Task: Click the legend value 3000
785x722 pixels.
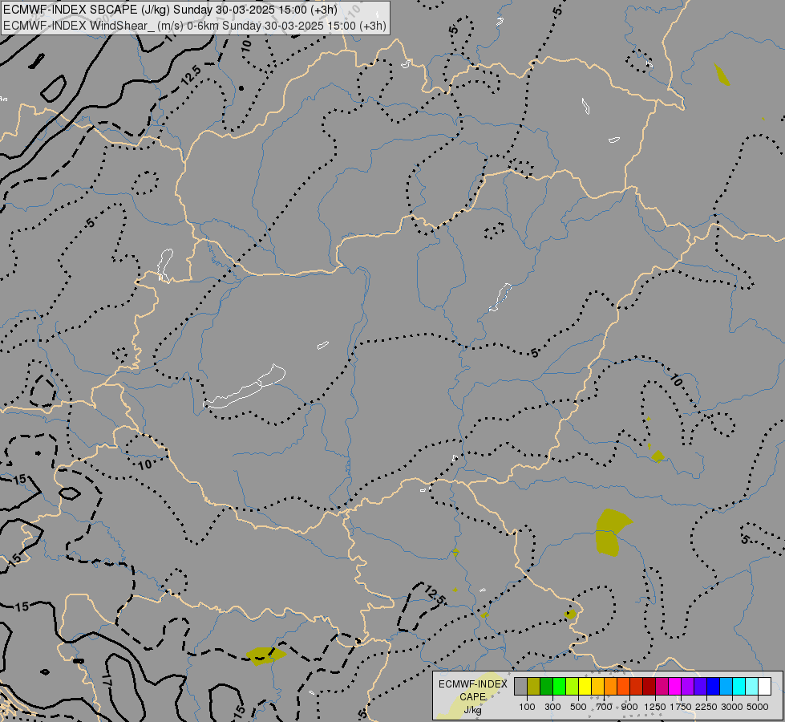Action: [732, 707]
